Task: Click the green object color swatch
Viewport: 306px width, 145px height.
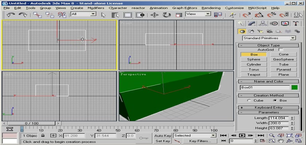Action: [294, 87]
